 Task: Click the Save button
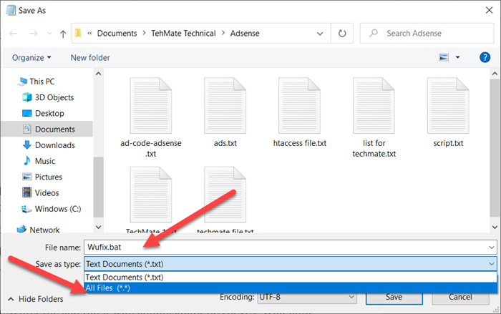pos(394,298)
